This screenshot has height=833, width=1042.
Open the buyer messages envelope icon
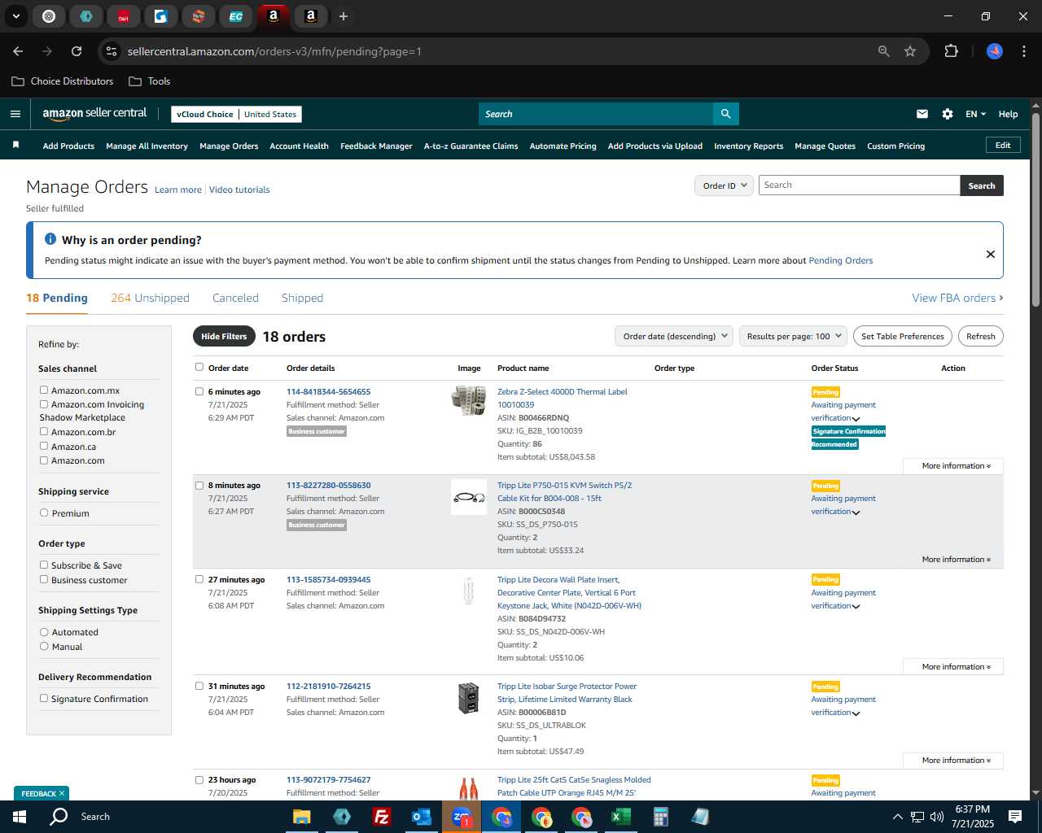[x=922, y=114]
